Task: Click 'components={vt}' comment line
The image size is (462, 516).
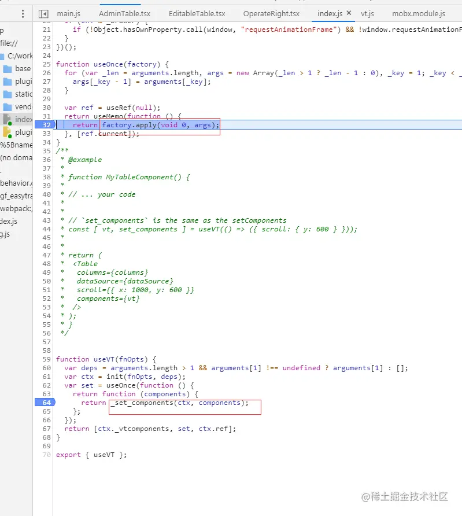Action: pyautogui.click(x=108, y=298)
